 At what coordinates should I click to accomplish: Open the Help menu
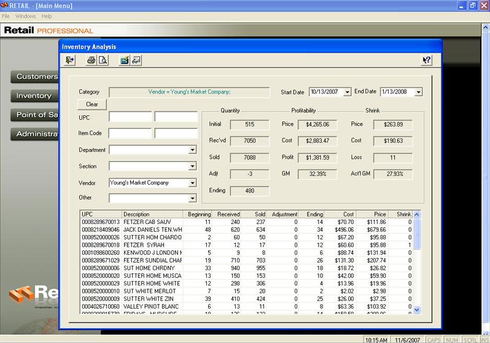[47, 16]
